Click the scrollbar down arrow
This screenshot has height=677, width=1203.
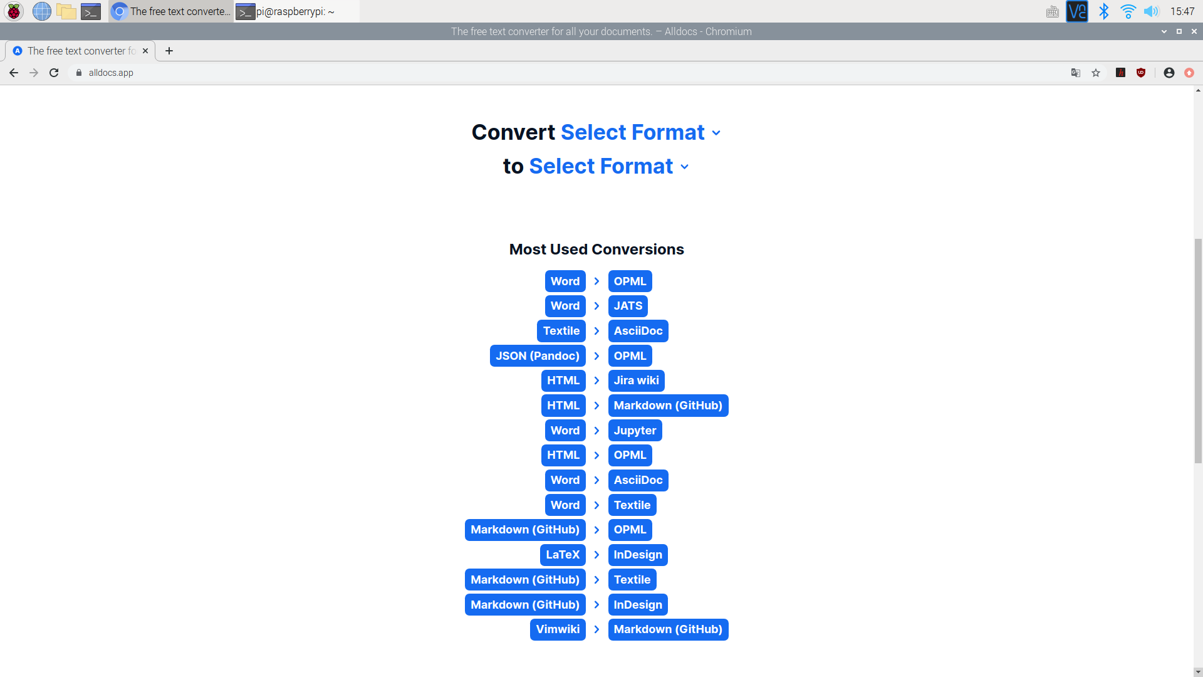(x=1198, y=672)
